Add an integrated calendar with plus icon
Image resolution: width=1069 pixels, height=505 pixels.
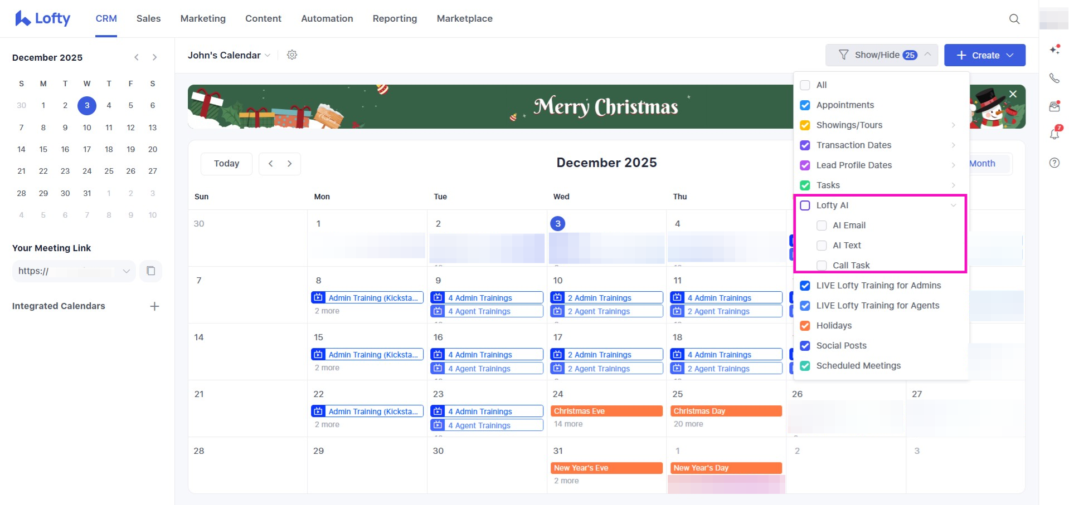pyautogui.click(x=154, y=306)
